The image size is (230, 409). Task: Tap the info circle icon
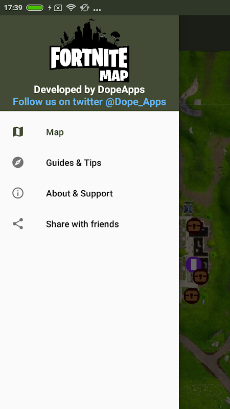[x=18, y=193]
